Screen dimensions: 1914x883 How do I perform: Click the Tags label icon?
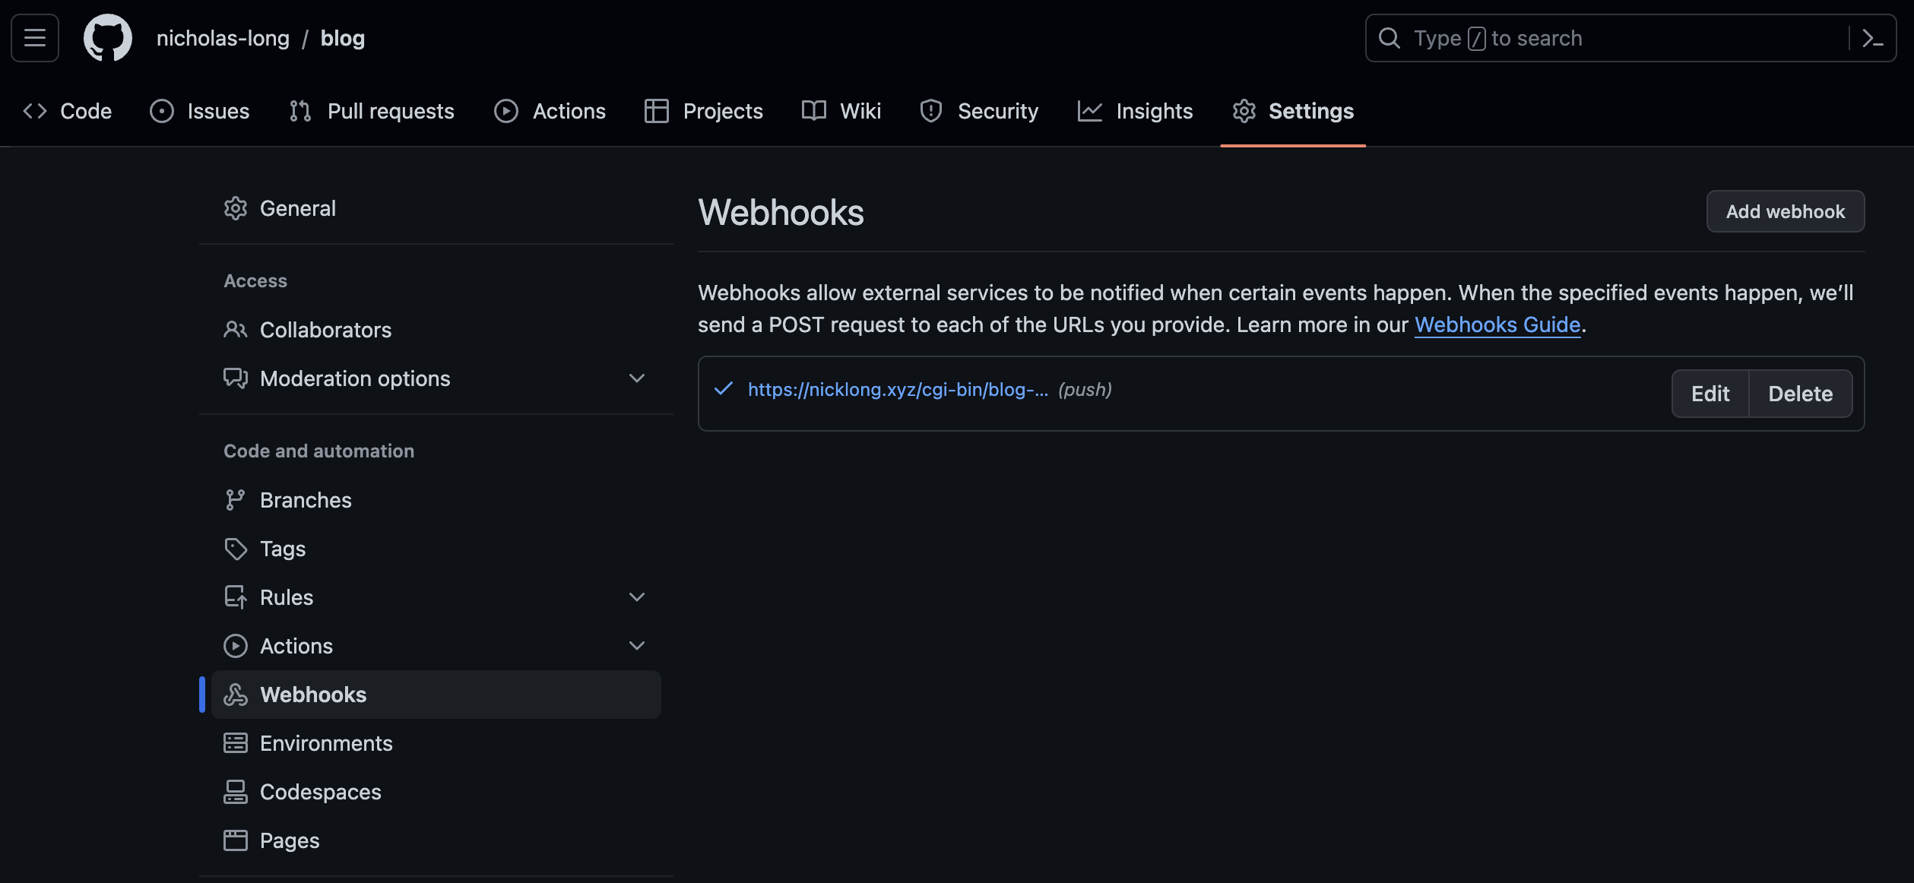[236, 549]
